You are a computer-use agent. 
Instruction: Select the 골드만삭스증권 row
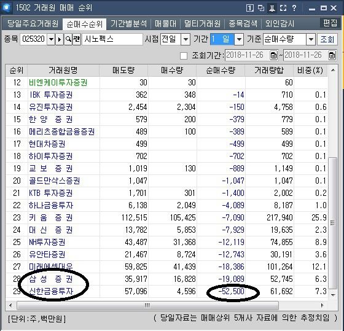point(166,181)
